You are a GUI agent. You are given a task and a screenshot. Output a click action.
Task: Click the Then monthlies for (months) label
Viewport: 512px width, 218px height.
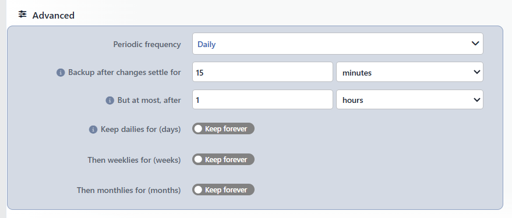click(x=129, y=190)
